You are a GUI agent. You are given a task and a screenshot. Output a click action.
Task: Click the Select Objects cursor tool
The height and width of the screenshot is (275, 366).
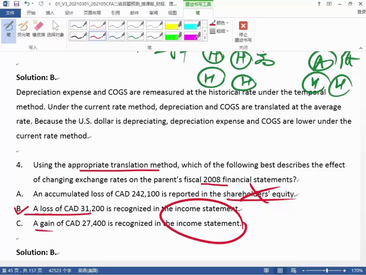[x=55, y=29]
